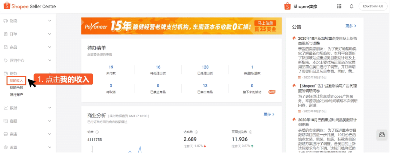Click the fire icon beside Shopee广告 announcement
Viewport: 393px width, 159px height.
(x=294, y=86)
